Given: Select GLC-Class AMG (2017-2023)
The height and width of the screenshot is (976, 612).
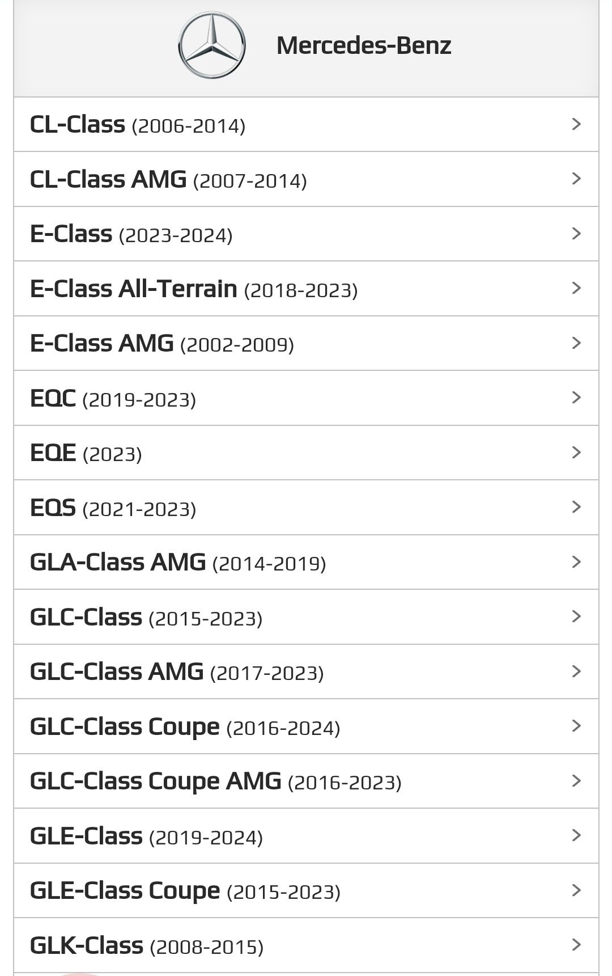Looking at the screenshot, I should 306,671.
